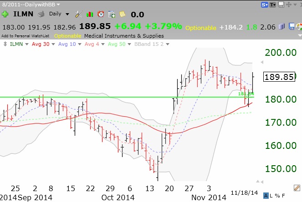Open the yellow sticky note icon
The height and width of the screenshot is (202, 302).
pyautogui.click(x=122, y=14)
